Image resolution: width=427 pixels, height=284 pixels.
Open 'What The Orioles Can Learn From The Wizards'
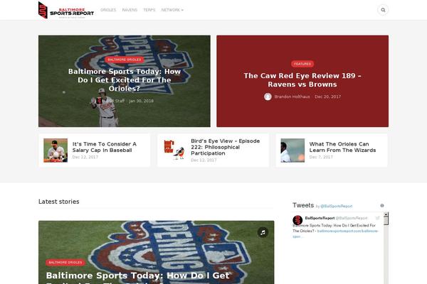342,147
